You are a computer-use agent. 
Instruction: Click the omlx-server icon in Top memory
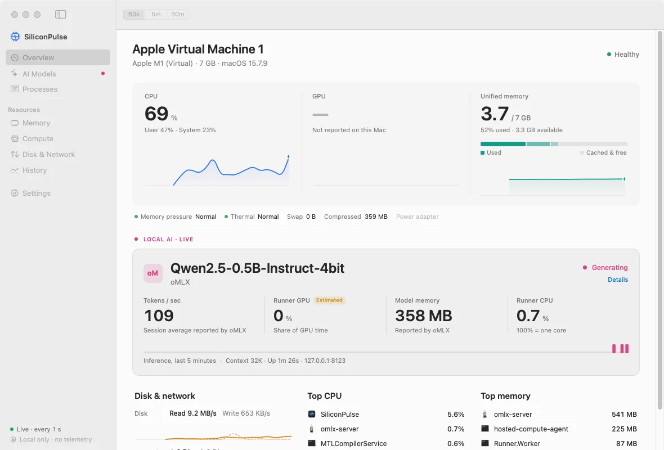pyautogui.click(x=485, y=414)
